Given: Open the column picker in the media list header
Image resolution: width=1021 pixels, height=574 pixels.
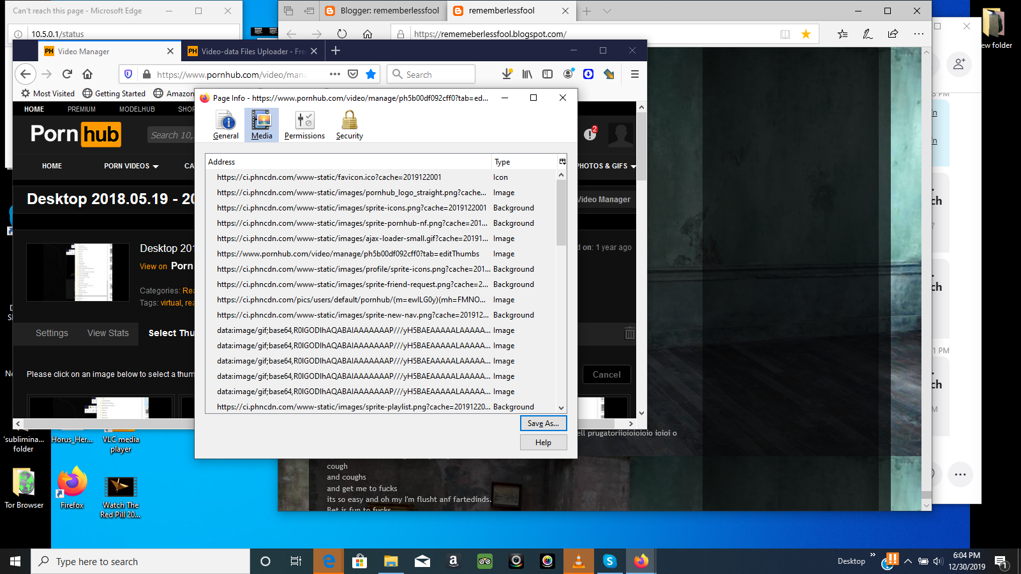Looking at the screenshot, I should pos(562,162).
